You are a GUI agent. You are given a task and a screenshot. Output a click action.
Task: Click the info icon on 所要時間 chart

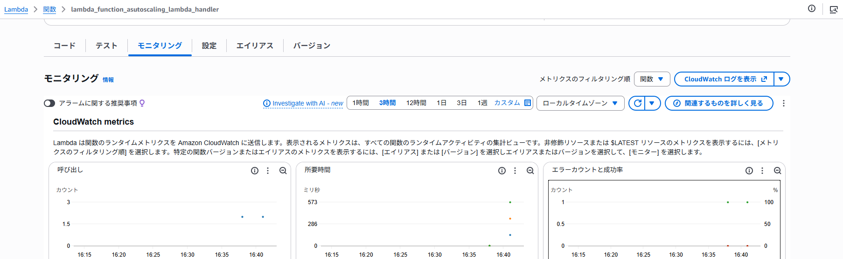click(502, 171)
